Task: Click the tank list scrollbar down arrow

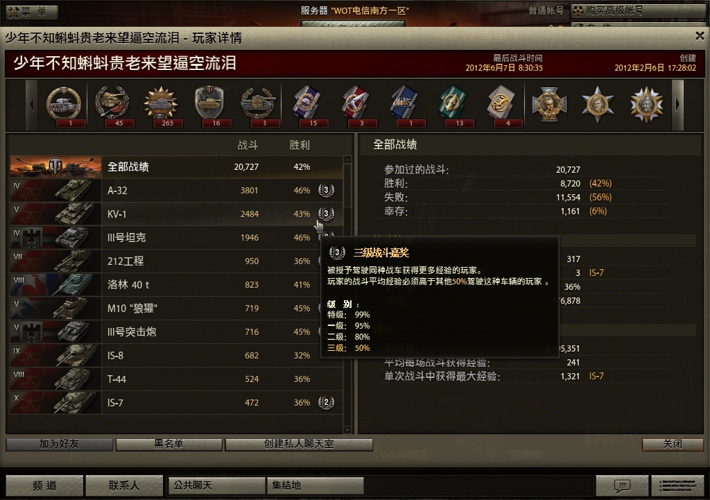Action: point(347,429)
